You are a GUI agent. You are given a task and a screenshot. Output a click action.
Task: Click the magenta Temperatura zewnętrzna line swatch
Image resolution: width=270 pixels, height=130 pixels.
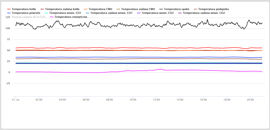click(51, 17)
